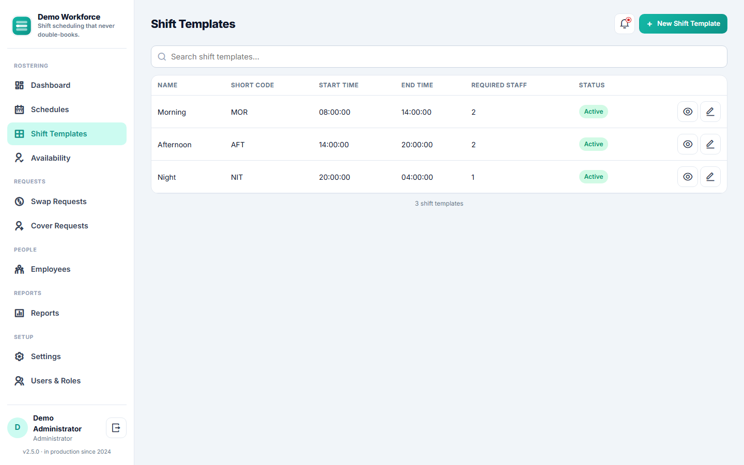
Task: Click the Demo Workforce logo icon
Action: 22,26
